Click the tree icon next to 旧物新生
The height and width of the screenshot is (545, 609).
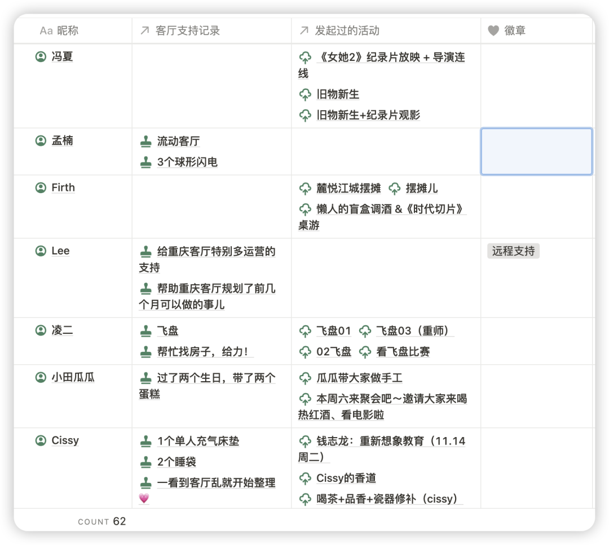pyautogui.click(x=305, y=94)
